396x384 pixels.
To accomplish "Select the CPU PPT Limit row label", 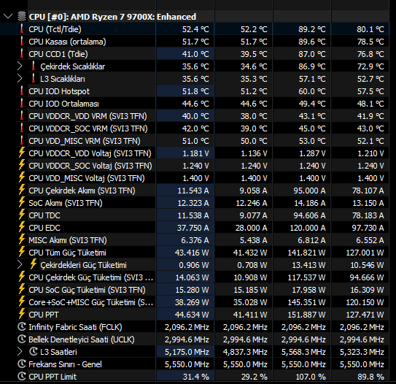I will pos(53,377).
